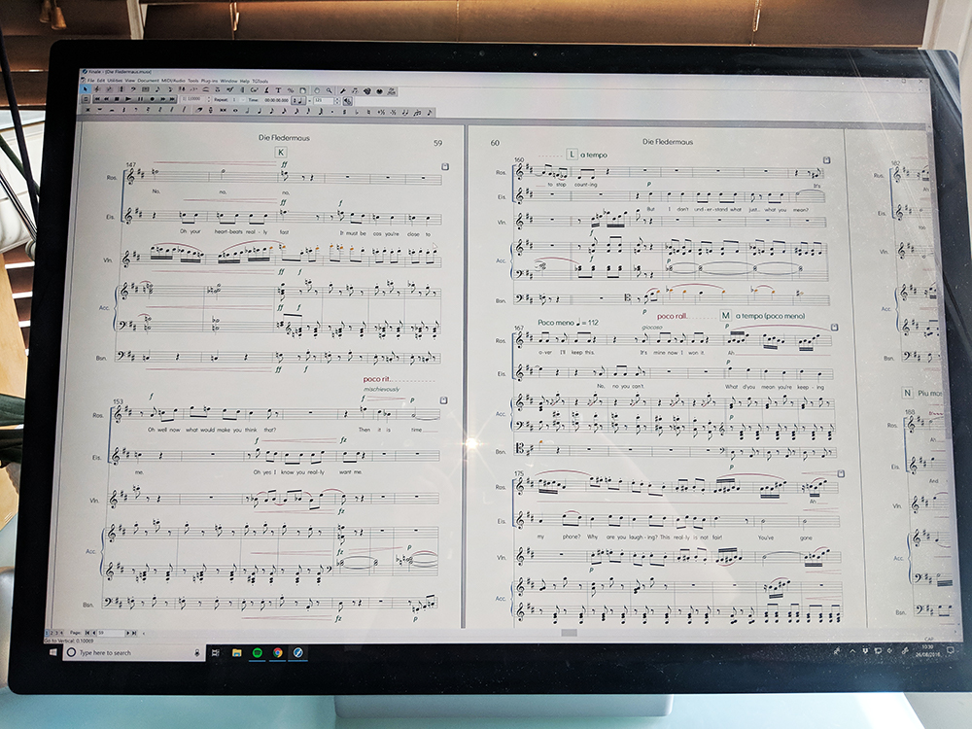
Task: Select the Zoom magnifier tool
Action: (x=330, y=90)
